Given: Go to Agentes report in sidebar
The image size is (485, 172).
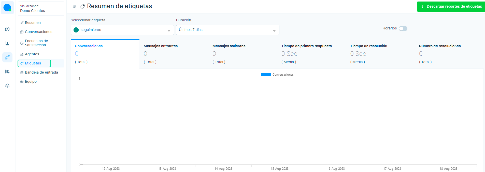Looking at the screenshot, I should (32, 54).
